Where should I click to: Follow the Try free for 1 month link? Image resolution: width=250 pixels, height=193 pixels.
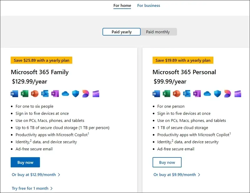[x=32, y=188]
